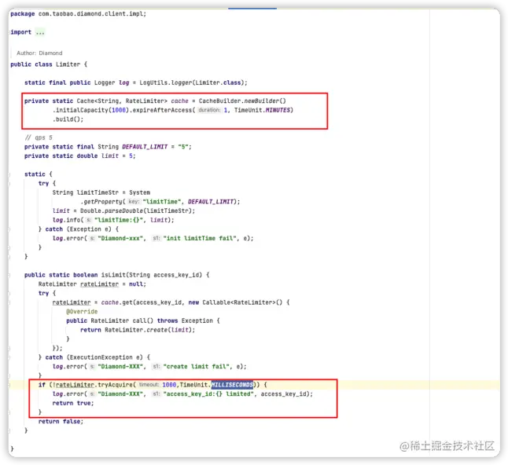Click the isLimit method name
The image size is (508, 465).
click(x=113, y=275)
